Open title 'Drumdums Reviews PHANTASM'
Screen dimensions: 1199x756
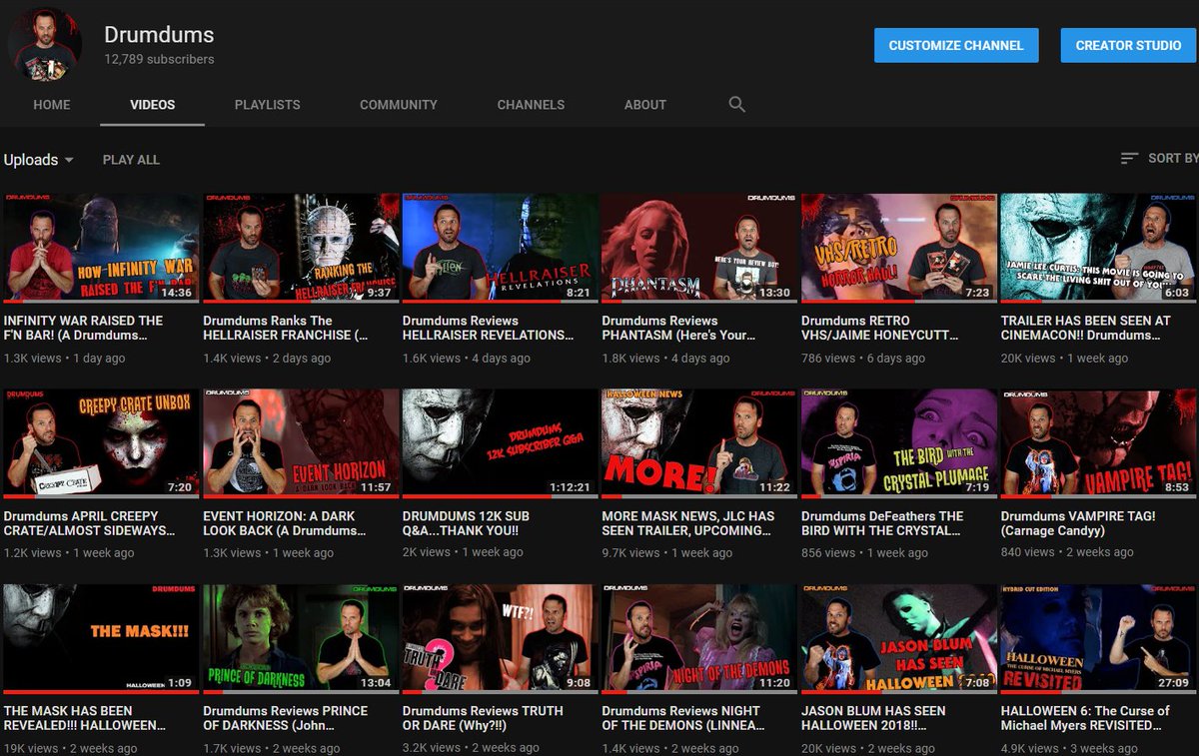click(676, 328)
